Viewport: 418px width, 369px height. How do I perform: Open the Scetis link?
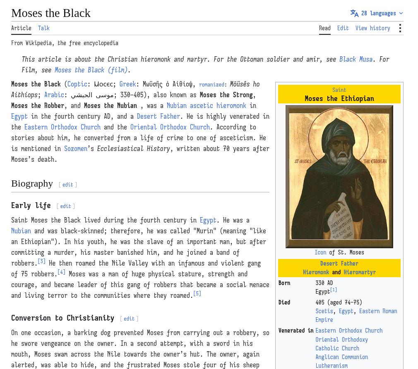pos(324,311)
